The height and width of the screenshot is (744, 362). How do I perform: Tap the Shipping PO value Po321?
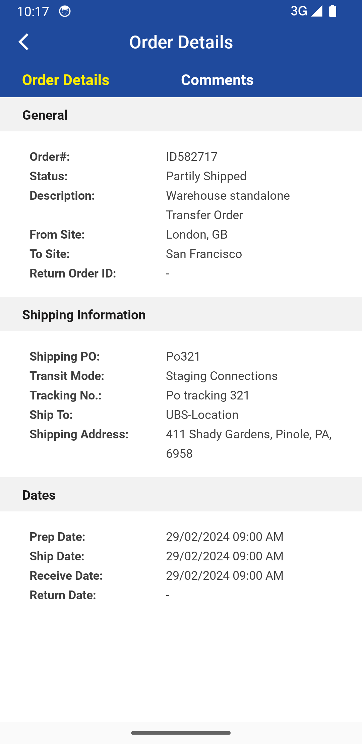point(183,356)
